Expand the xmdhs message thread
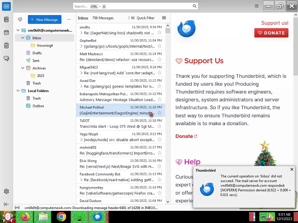 click(x=81, y=33)
